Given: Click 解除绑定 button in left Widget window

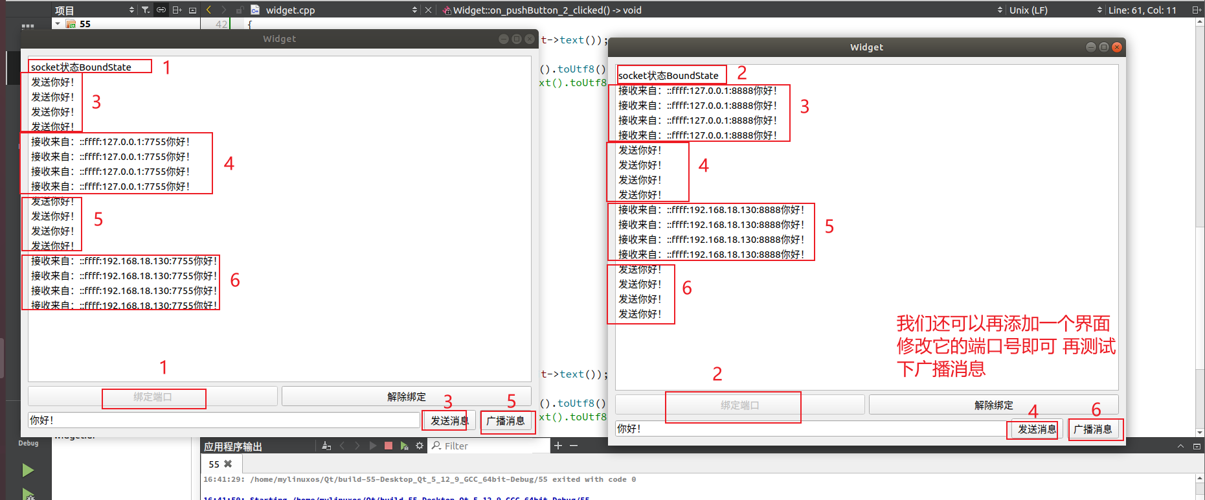Looking at the screenshot, I should (407, 396).
